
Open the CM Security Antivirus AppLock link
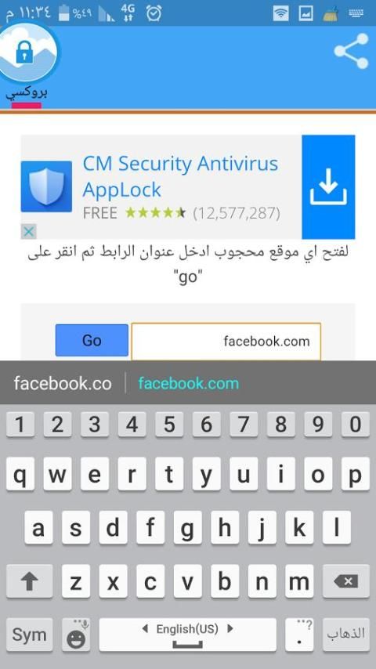point(180,176)
